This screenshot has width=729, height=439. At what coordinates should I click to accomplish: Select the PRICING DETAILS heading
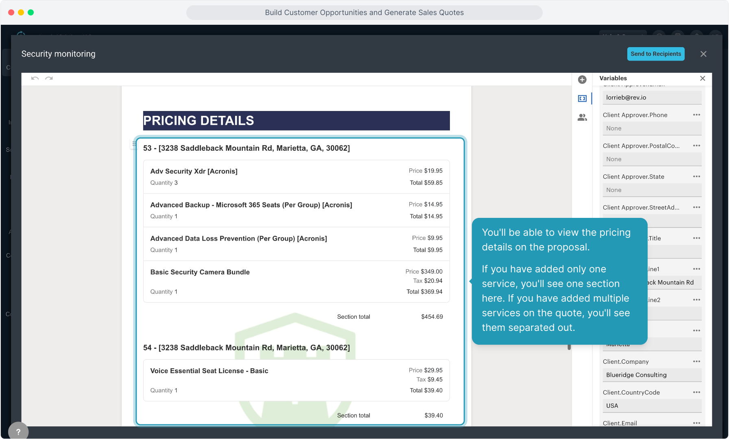296,121
